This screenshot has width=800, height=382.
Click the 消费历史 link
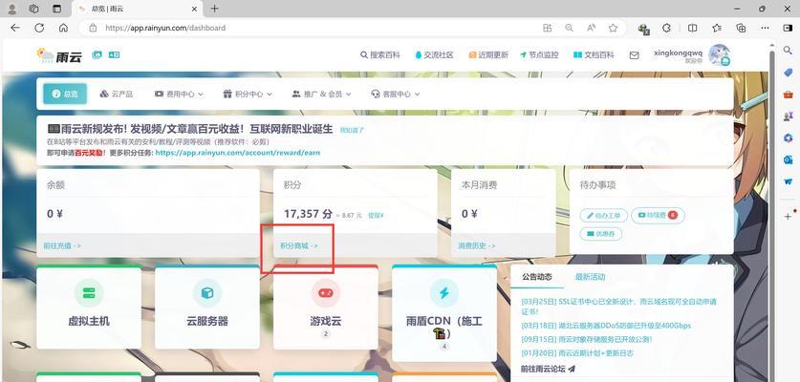click(477, 245)
